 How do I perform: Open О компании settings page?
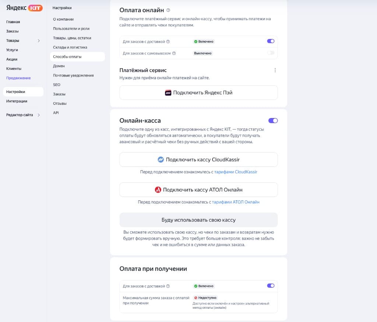(63, 19)
